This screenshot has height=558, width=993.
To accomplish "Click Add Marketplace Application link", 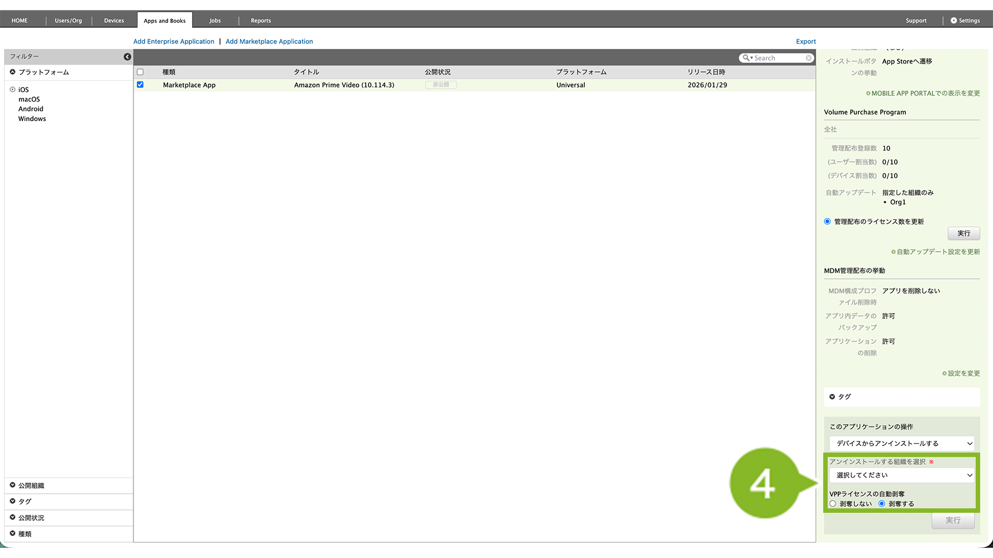I will click(269, 41).
